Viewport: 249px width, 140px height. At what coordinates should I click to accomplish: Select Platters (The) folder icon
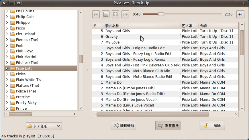(x=13, y=85)
